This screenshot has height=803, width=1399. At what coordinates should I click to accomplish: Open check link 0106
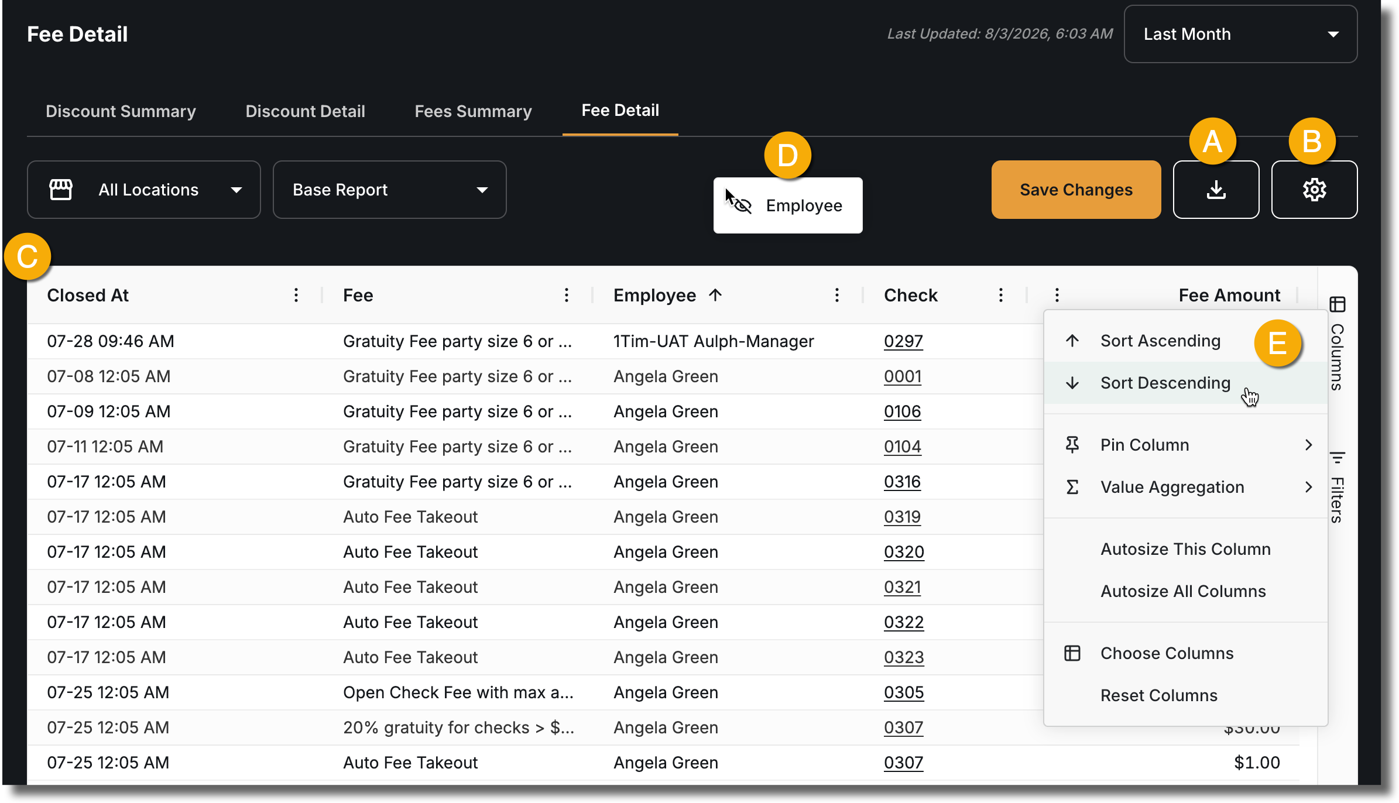pyautogui.click(x=903, y=411)
